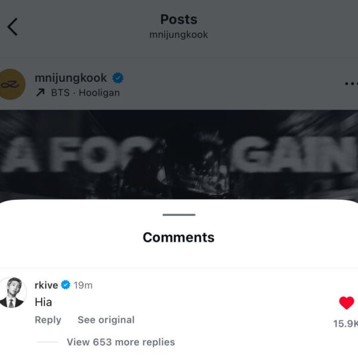Select the Comments heading
Viewport: 358px width, 358px height.
178,237
